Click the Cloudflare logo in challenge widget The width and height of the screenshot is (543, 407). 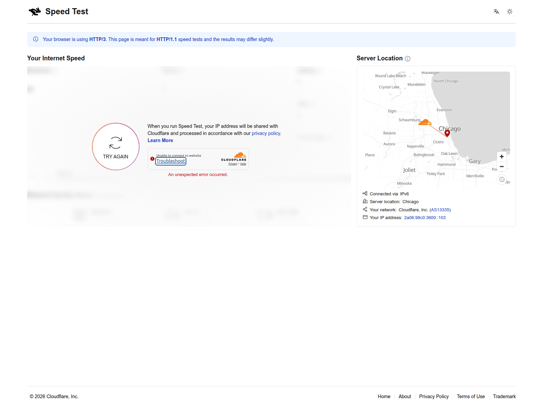pos(234,157)
